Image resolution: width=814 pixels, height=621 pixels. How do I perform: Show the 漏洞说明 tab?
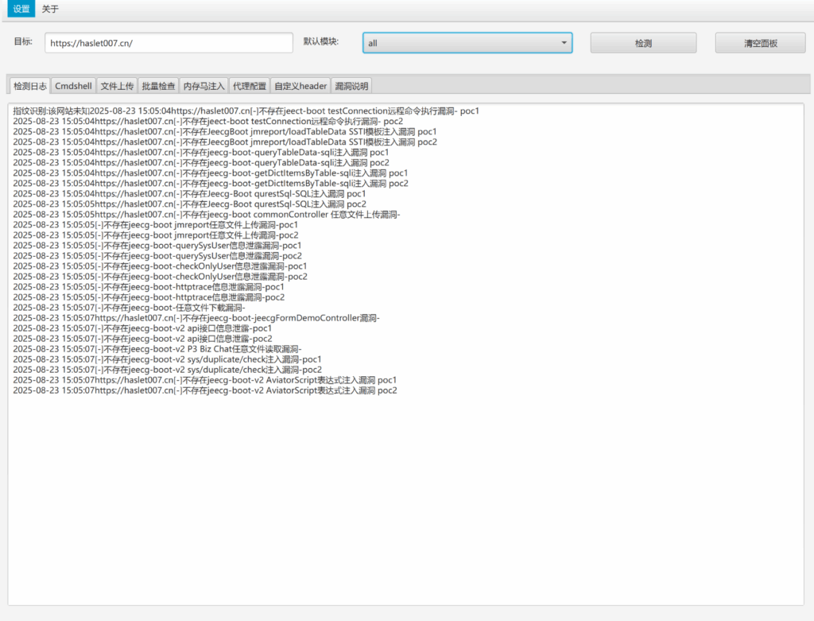pyautogui.click(x=351, y=86)
